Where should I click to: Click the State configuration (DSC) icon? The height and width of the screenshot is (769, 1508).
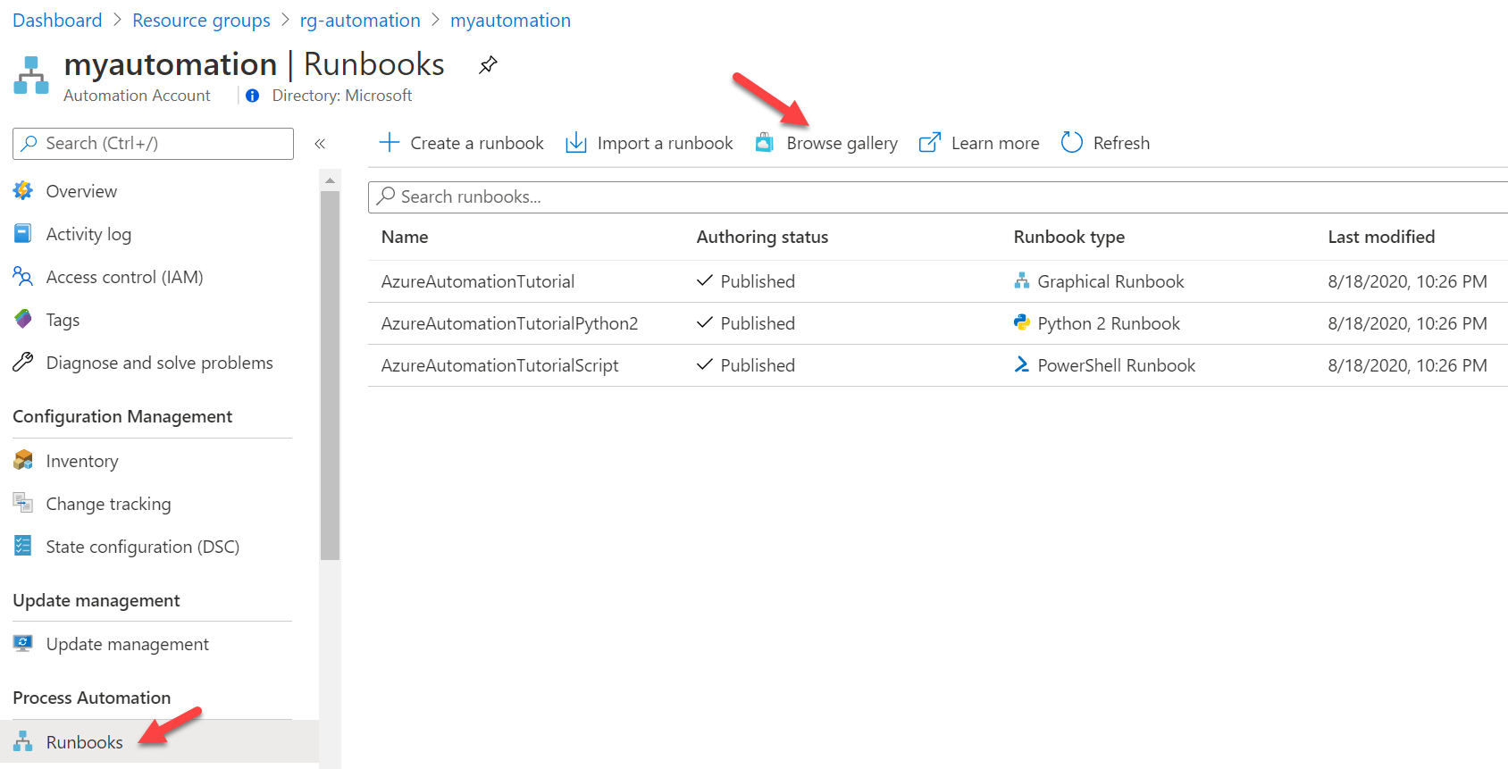23,547
